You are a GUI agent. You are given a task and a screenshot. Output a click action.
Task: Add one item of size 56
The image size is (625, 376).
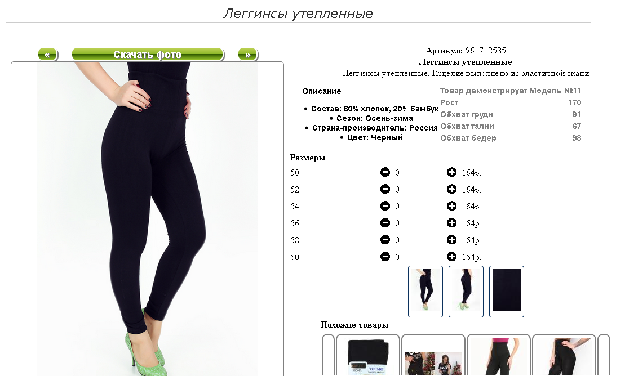(x=451, y=223)
